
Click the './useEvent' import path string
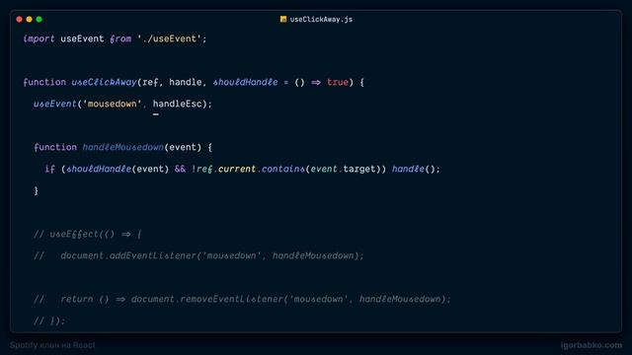coord(169,39)
